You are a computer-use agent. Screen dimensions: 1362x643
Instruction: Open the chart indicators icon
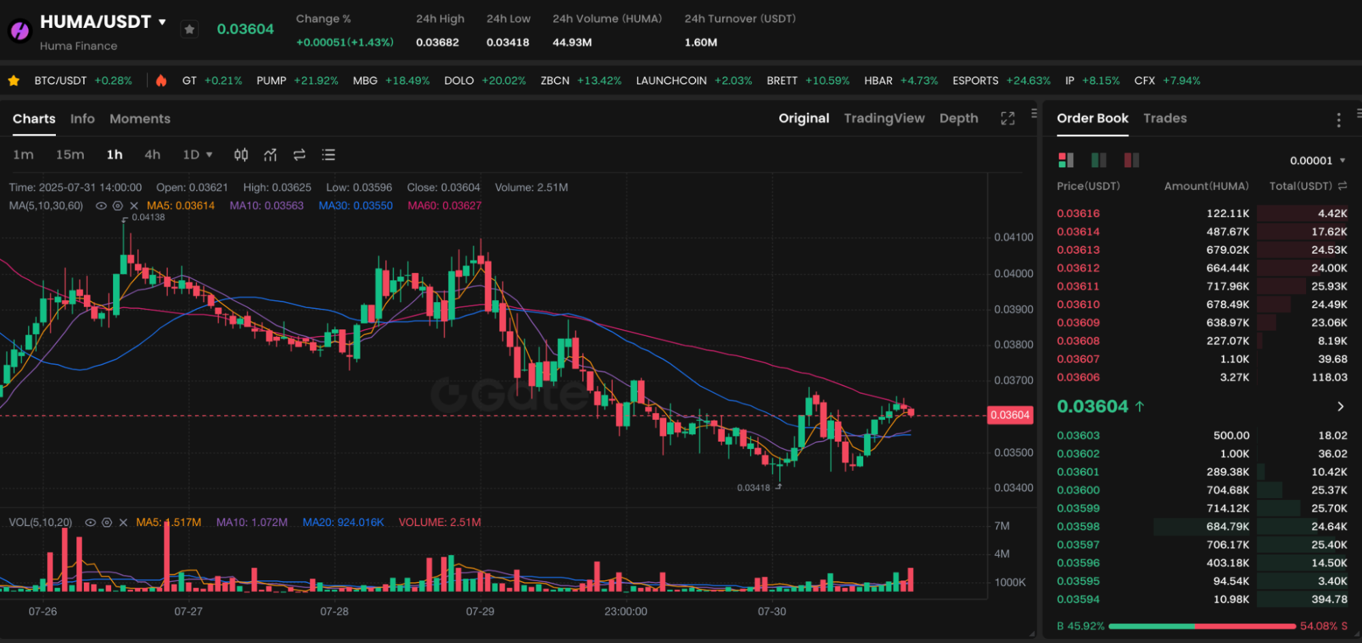270,154
